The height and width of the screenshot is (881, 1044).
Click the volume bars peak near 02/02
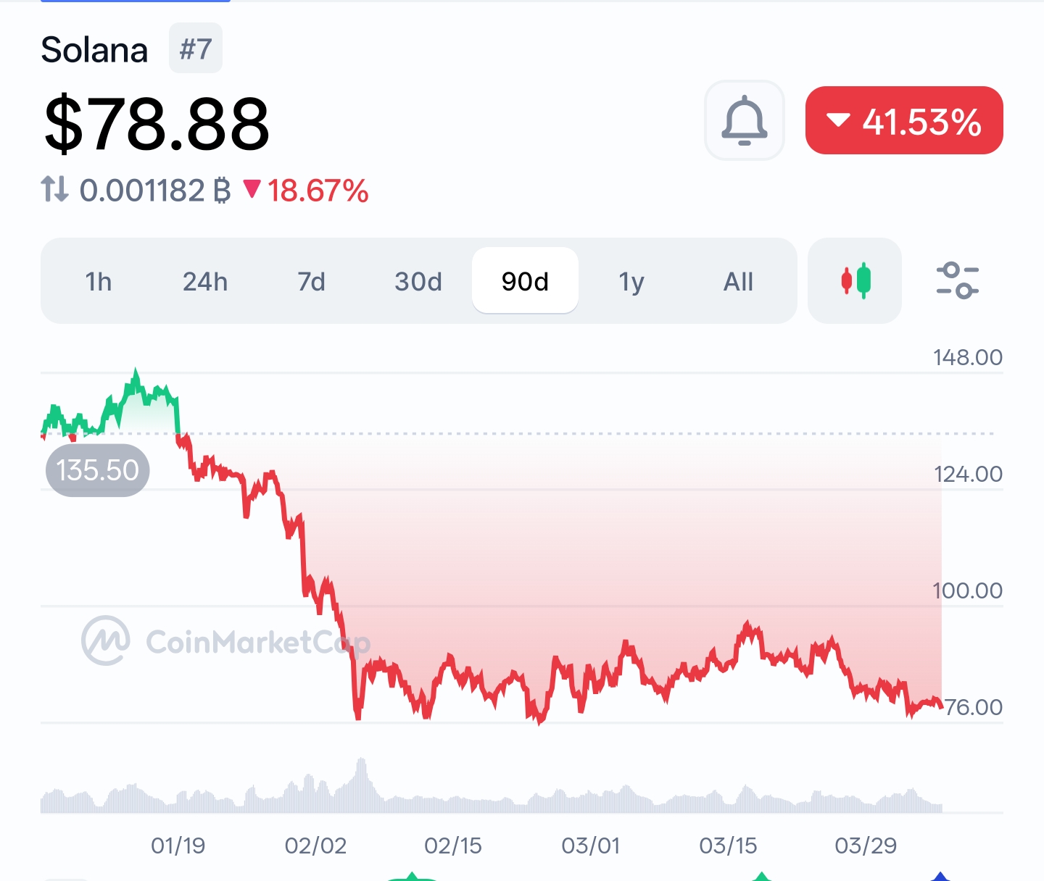(361, 779)
